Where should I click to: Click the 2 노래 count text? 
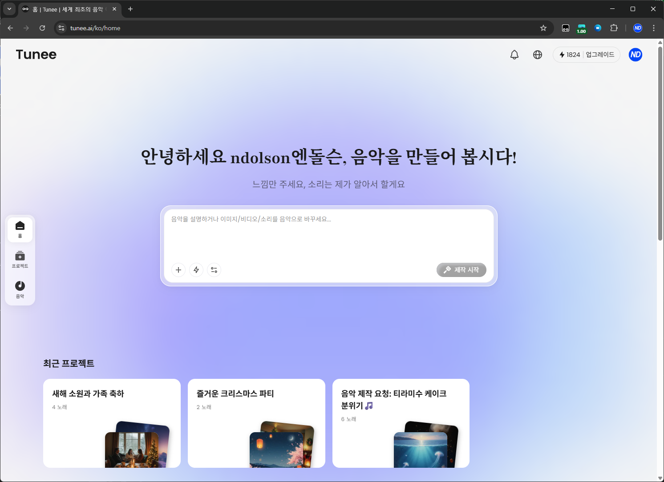(204, 407)
